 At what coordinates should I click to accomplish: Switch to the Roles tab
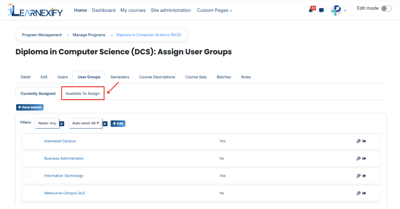click(x=246, y=77)
